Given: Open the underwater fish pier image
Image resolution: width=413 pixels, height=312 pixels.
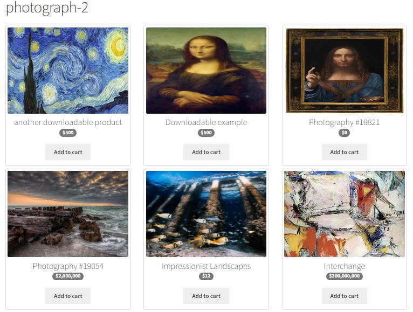Looking at the screenshot, I should coord(206,214).
